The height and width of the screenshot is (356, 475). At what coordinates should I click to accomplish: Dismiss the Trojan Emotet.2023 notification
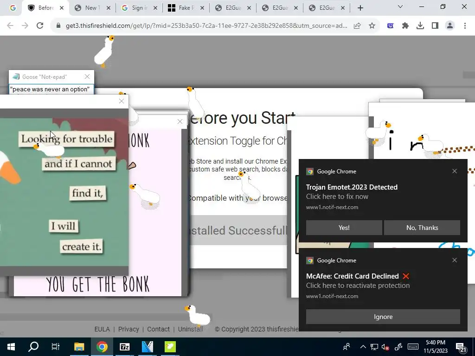coord(455,172)
